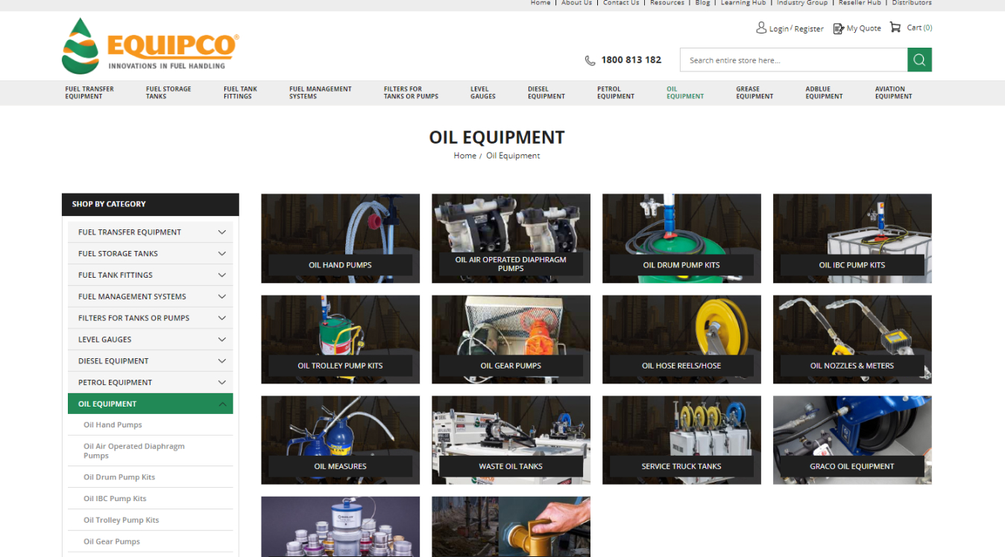Select Diesel Equipment in the navigation bar
Image resolution: width=1005 pixels, height=557 pixels.
546,92
